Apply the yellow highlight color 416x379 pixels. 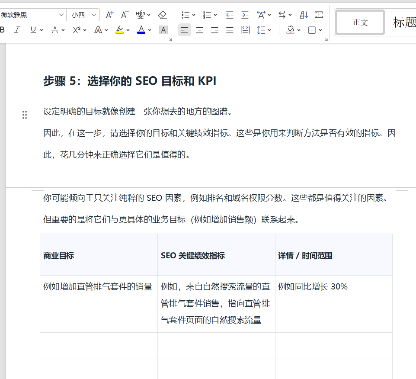pyautogui.click(x=120, y=30)
